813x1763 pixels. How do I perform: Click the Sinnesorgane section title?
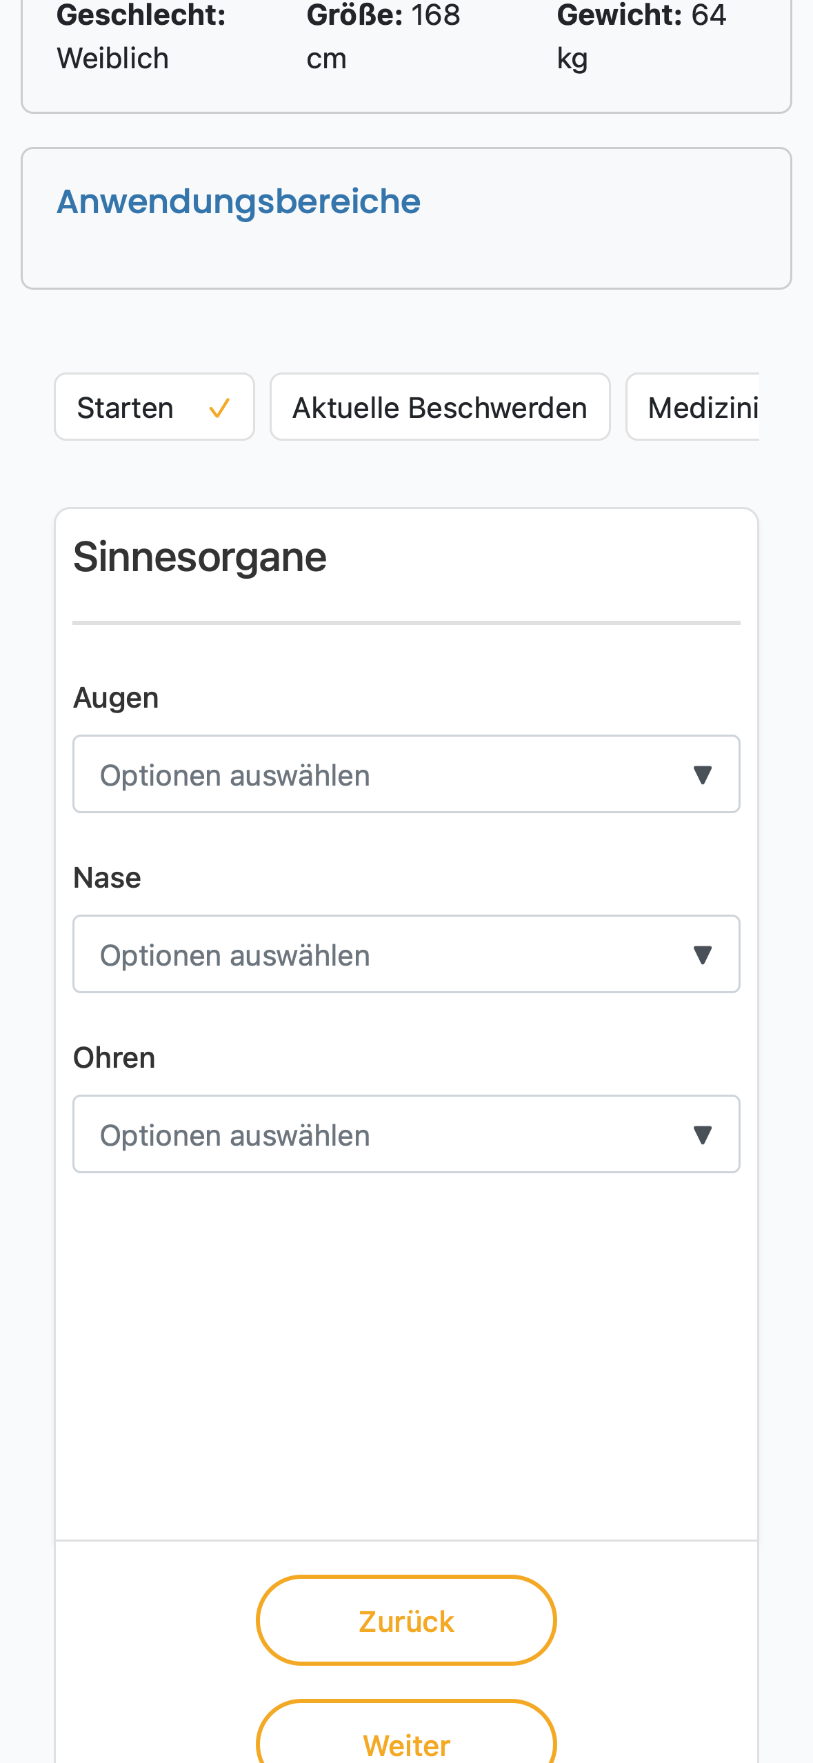200,557
